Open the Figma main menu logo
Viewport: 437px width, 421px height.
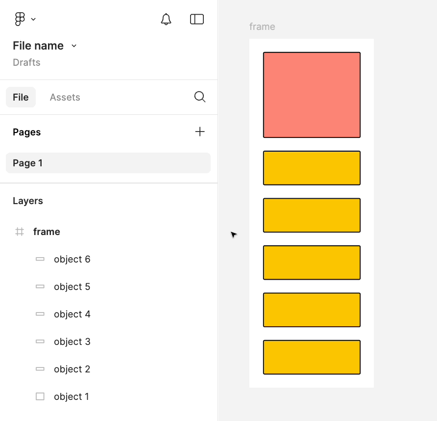tap(20, 19)
